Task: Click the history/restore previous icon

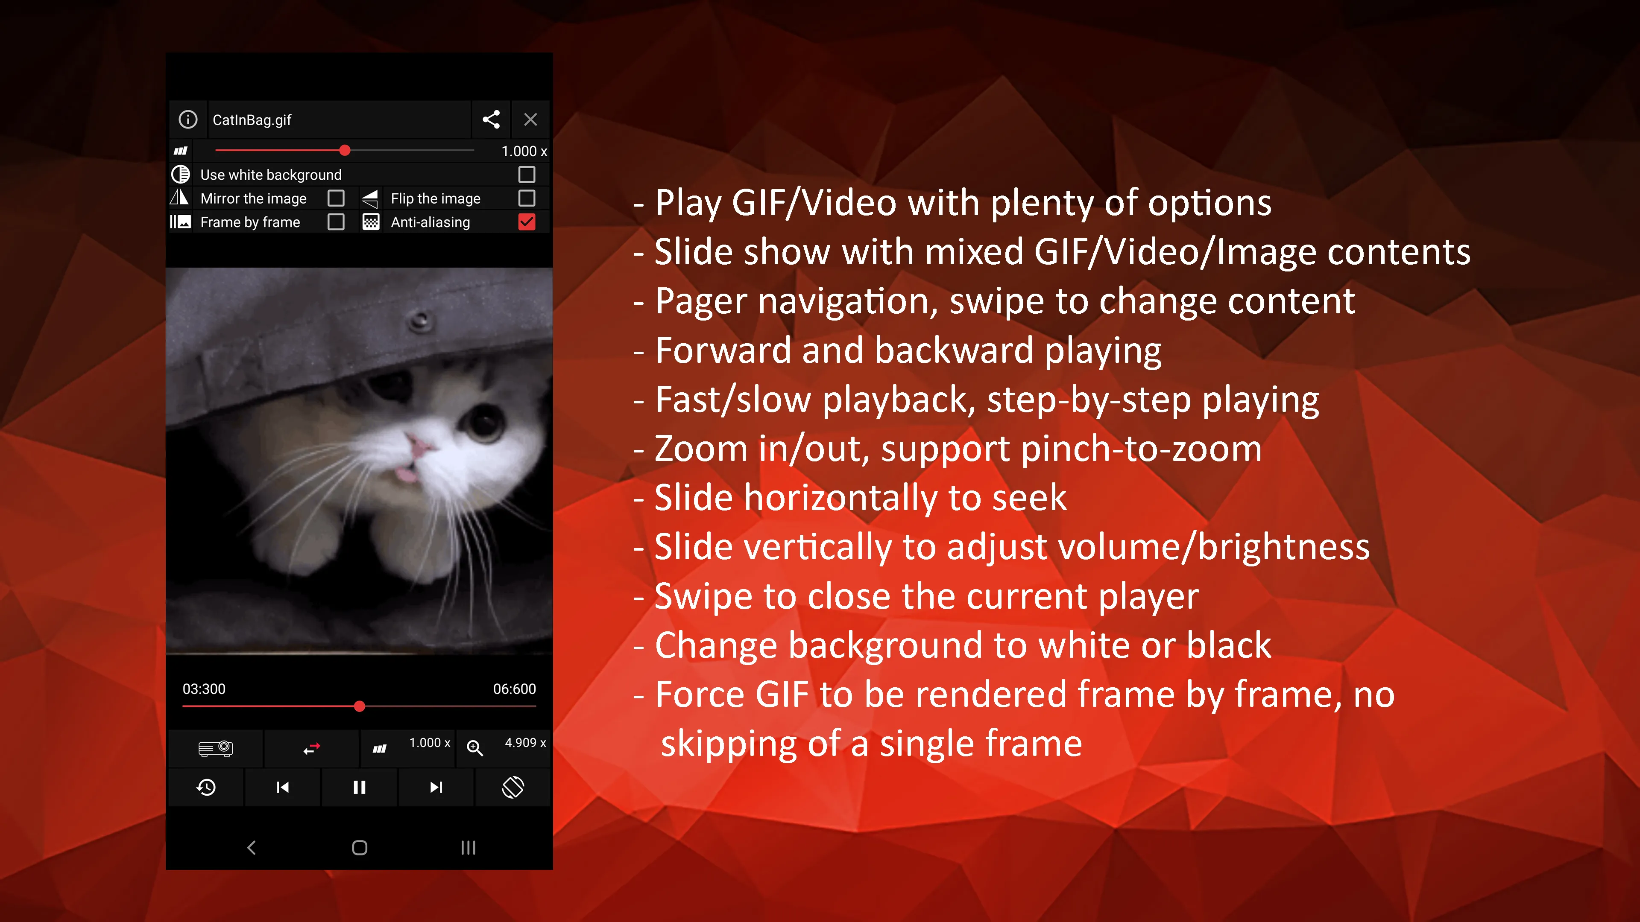Action: 207,787
